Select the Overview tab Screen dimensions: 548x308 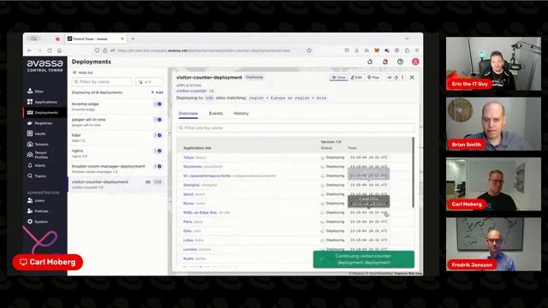188,114
